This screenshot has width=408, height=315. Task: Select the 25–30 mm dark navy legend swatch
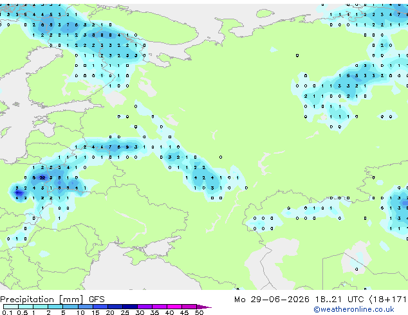click(x=130, y=307)
